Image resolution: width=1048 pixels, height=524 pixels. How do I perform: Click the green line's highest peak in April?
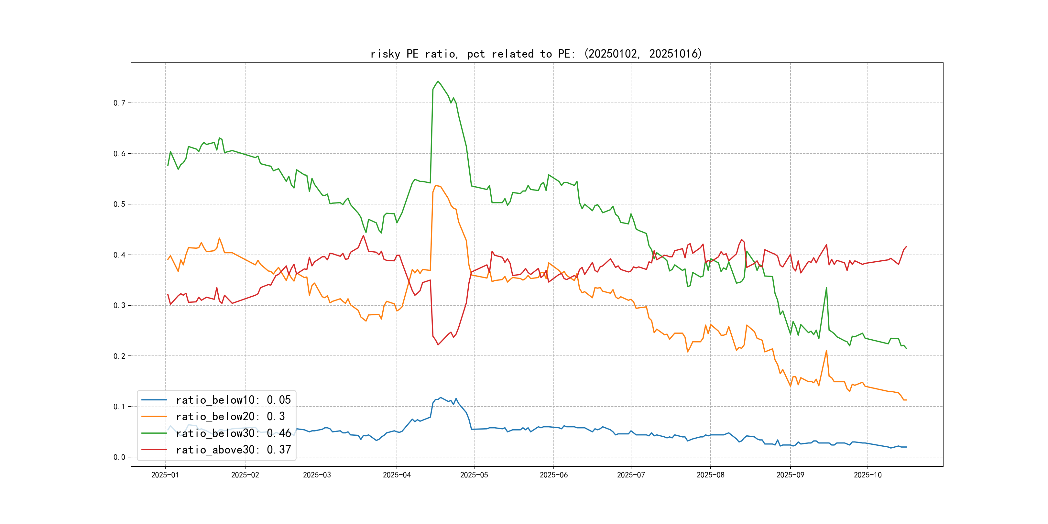pyautogui.click(x=438, y=82)
